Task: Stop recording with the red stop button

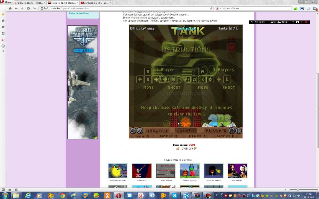Action: click(x=306, y=22)
